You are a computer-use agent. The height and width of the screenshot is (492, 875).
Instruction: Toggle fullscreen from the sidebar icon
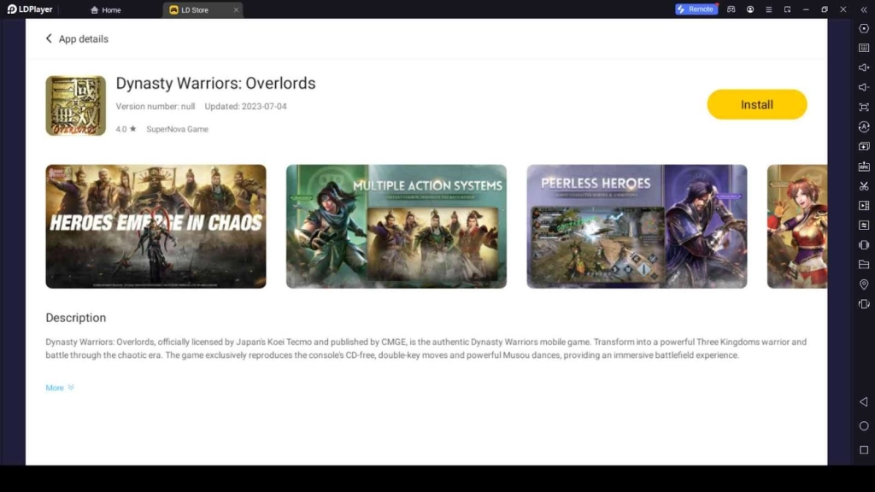tap(864, 107)
